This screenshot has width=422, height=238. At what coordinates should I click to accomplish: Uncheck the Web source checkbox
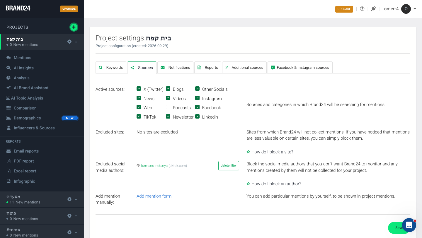[x=139, y=107]
